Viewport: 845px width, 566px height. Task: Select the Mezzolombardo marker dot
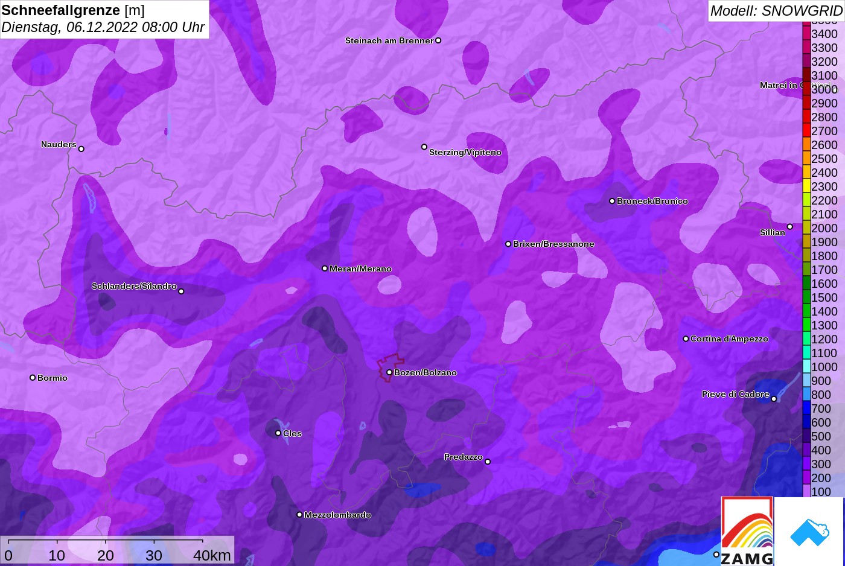coord(299,515)
